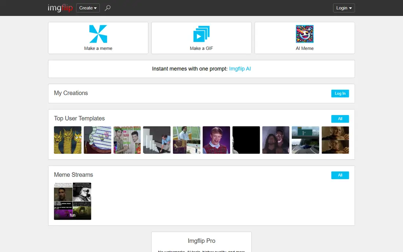Click the Meme Streams heading

tap(74, 175)
